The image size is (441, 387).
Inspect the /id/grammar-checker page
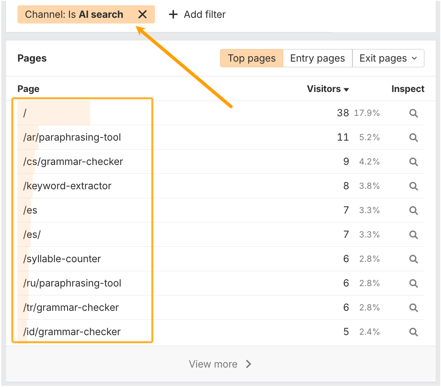coord(413,332)
